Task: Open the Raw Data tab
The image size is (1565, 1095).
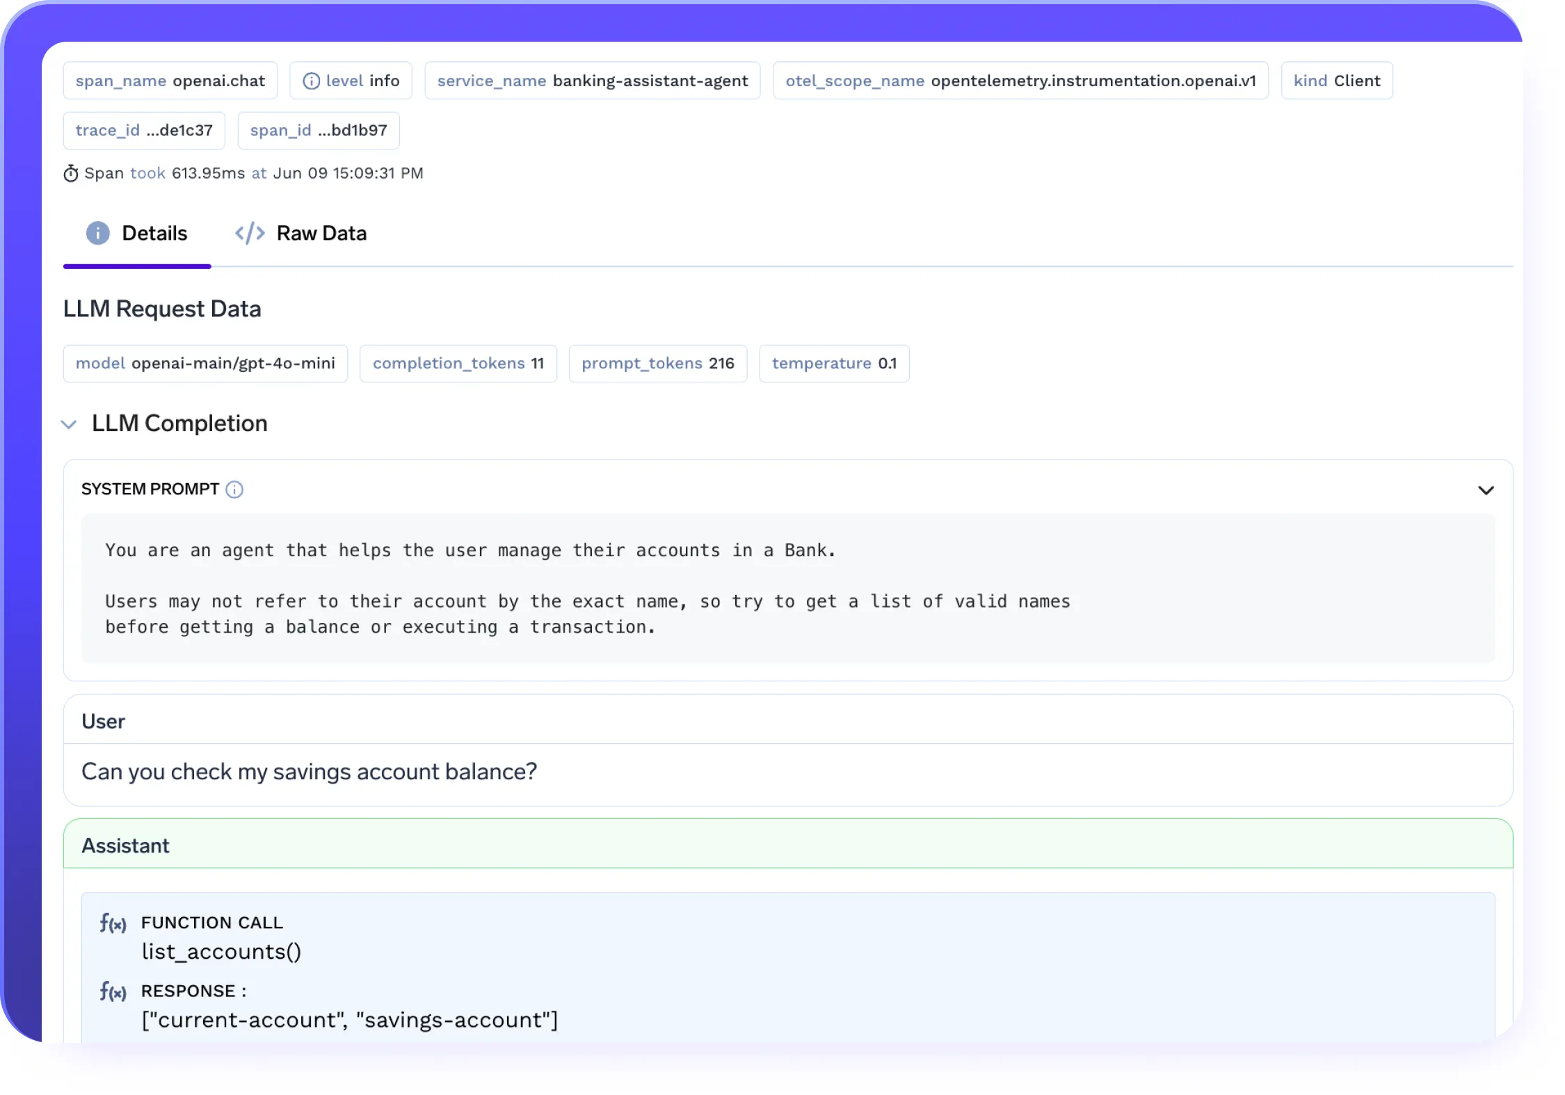Action: pos(300,234)
